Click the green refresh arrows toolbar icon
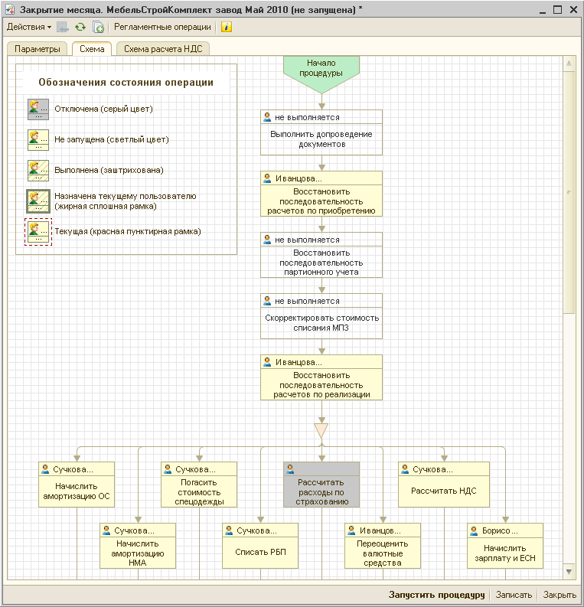 click(80, 27)
